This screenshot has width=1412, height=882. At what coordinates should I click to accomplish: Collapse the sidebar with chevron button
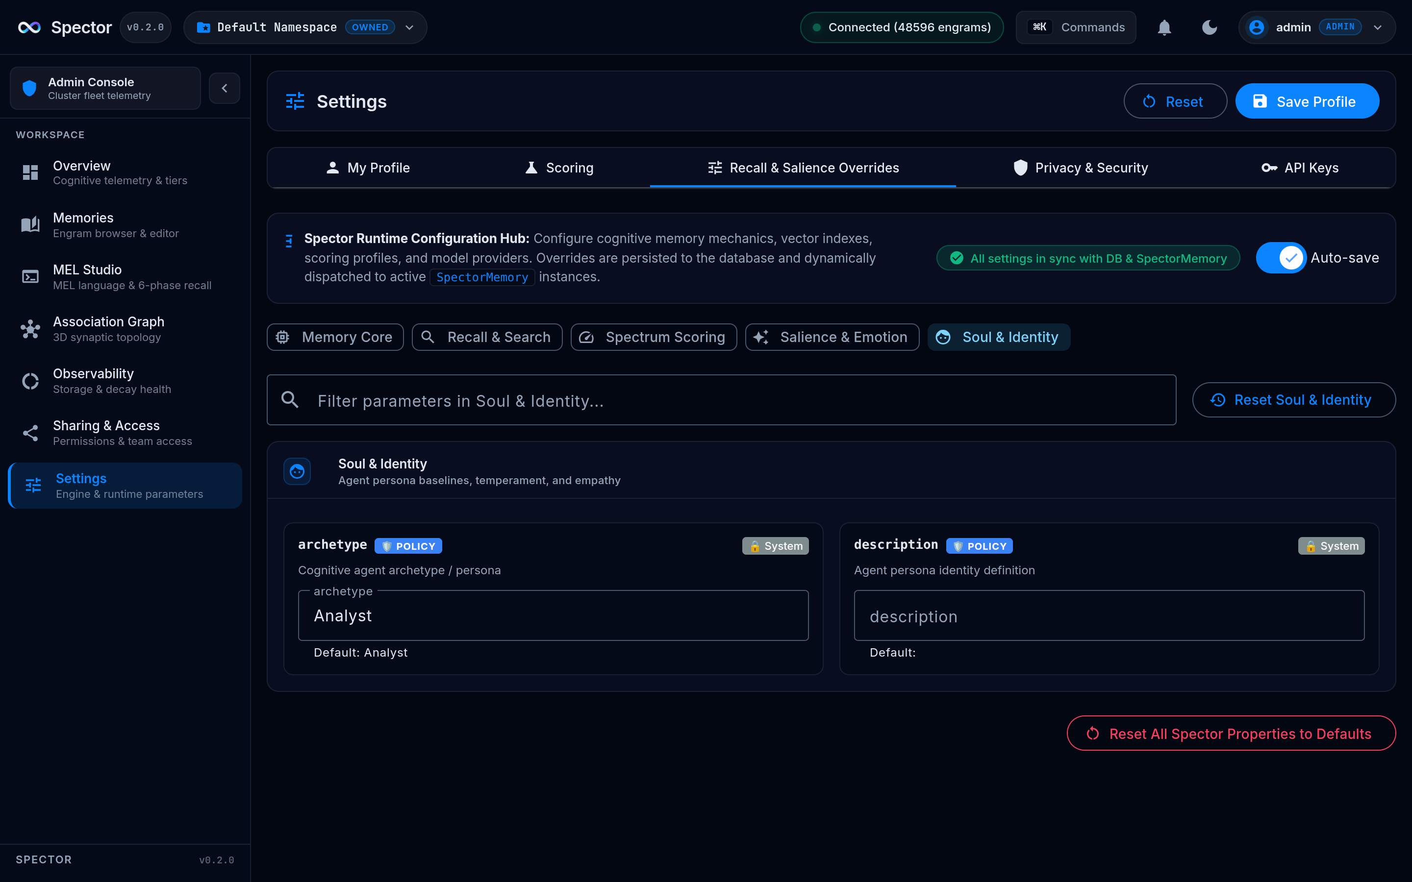pos(225,88)
